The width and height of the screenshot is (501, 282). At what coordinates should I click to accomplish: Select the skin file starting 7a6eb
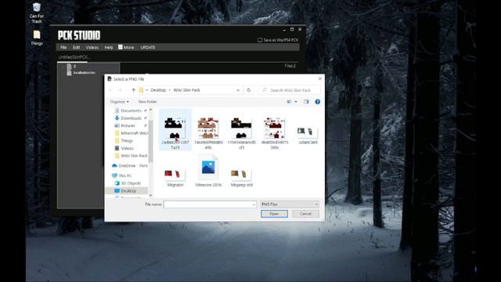point(208,132)
